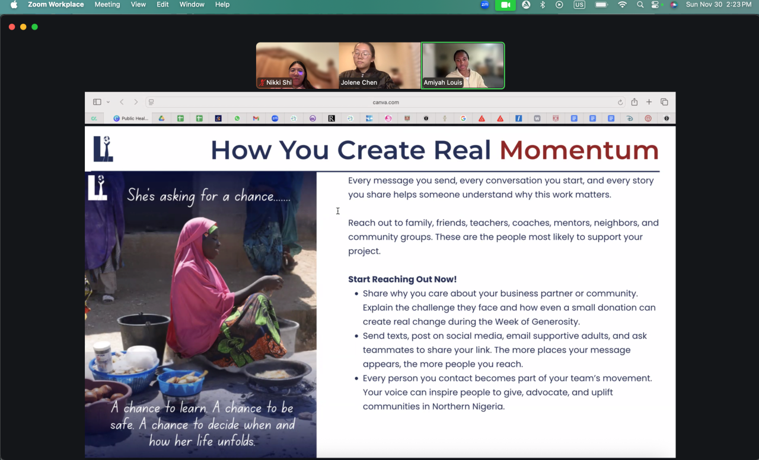Viewport: 759px width, 460px height.
Task: Click the LI logo in slide header
Action: (x=103, y=149)
